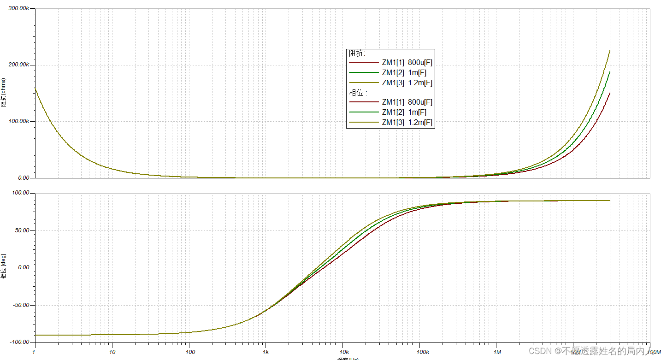The image size is (661, 360).
Task: Click the 0.00 label on impedance axis
Action: [24, 178]
